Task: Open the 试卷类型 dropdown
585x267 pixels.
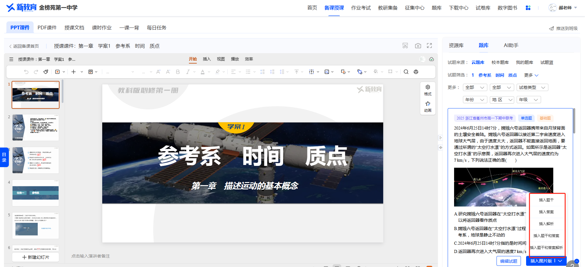Action: [x=533, y=87]
